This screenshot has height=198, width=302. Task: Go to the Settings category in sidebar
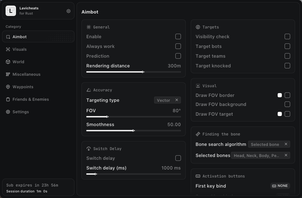[21, 112]
